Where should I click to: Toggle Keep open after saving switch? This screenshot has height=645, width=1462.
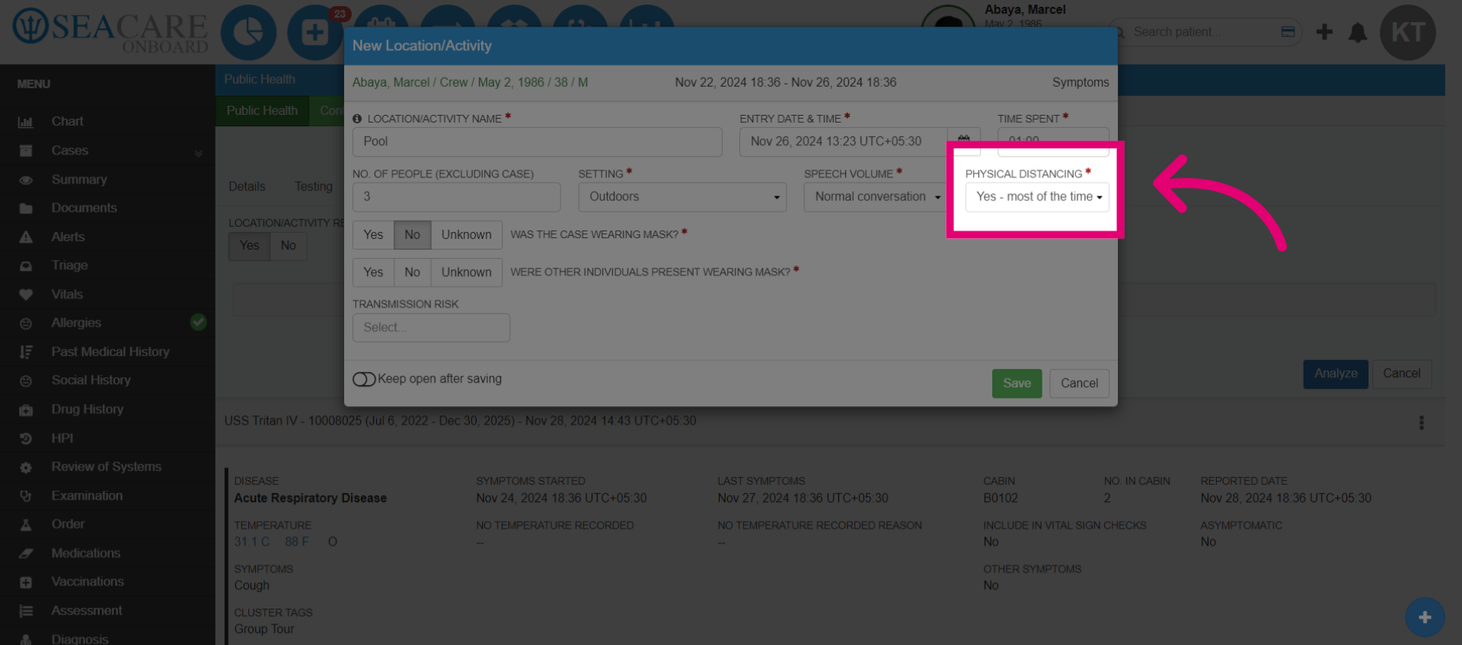[364, 379]
